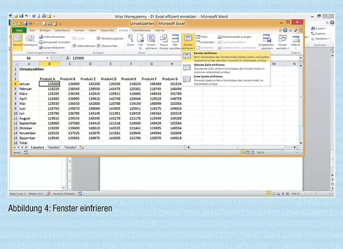Open Word's Markieren dropdown
Screen dimensions: 343x249
[x=320, y=38]
